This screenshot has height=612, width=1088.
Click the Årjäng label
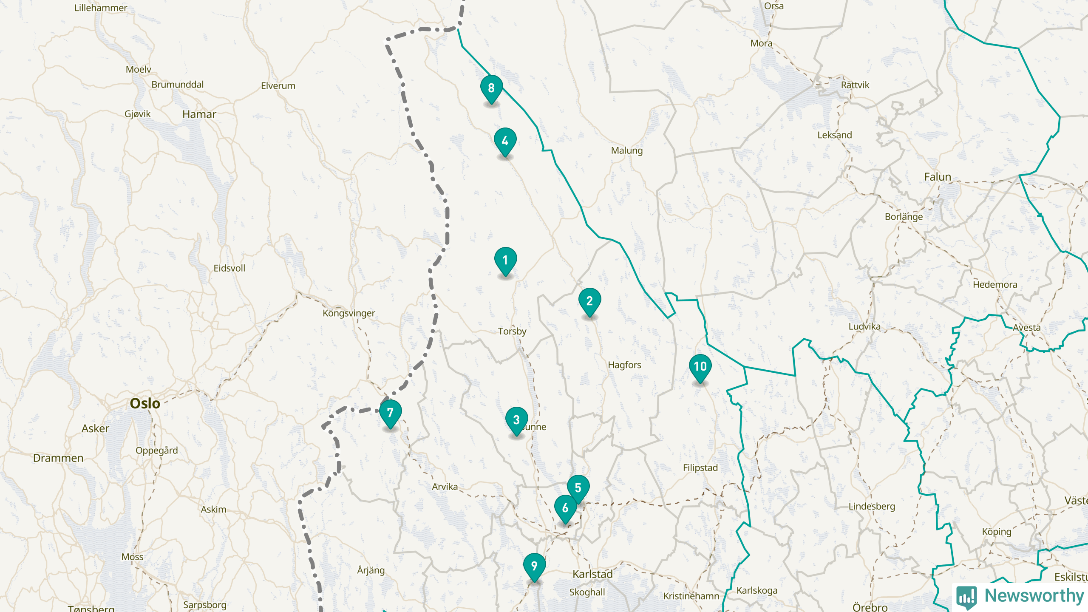(x=371, y=570)
